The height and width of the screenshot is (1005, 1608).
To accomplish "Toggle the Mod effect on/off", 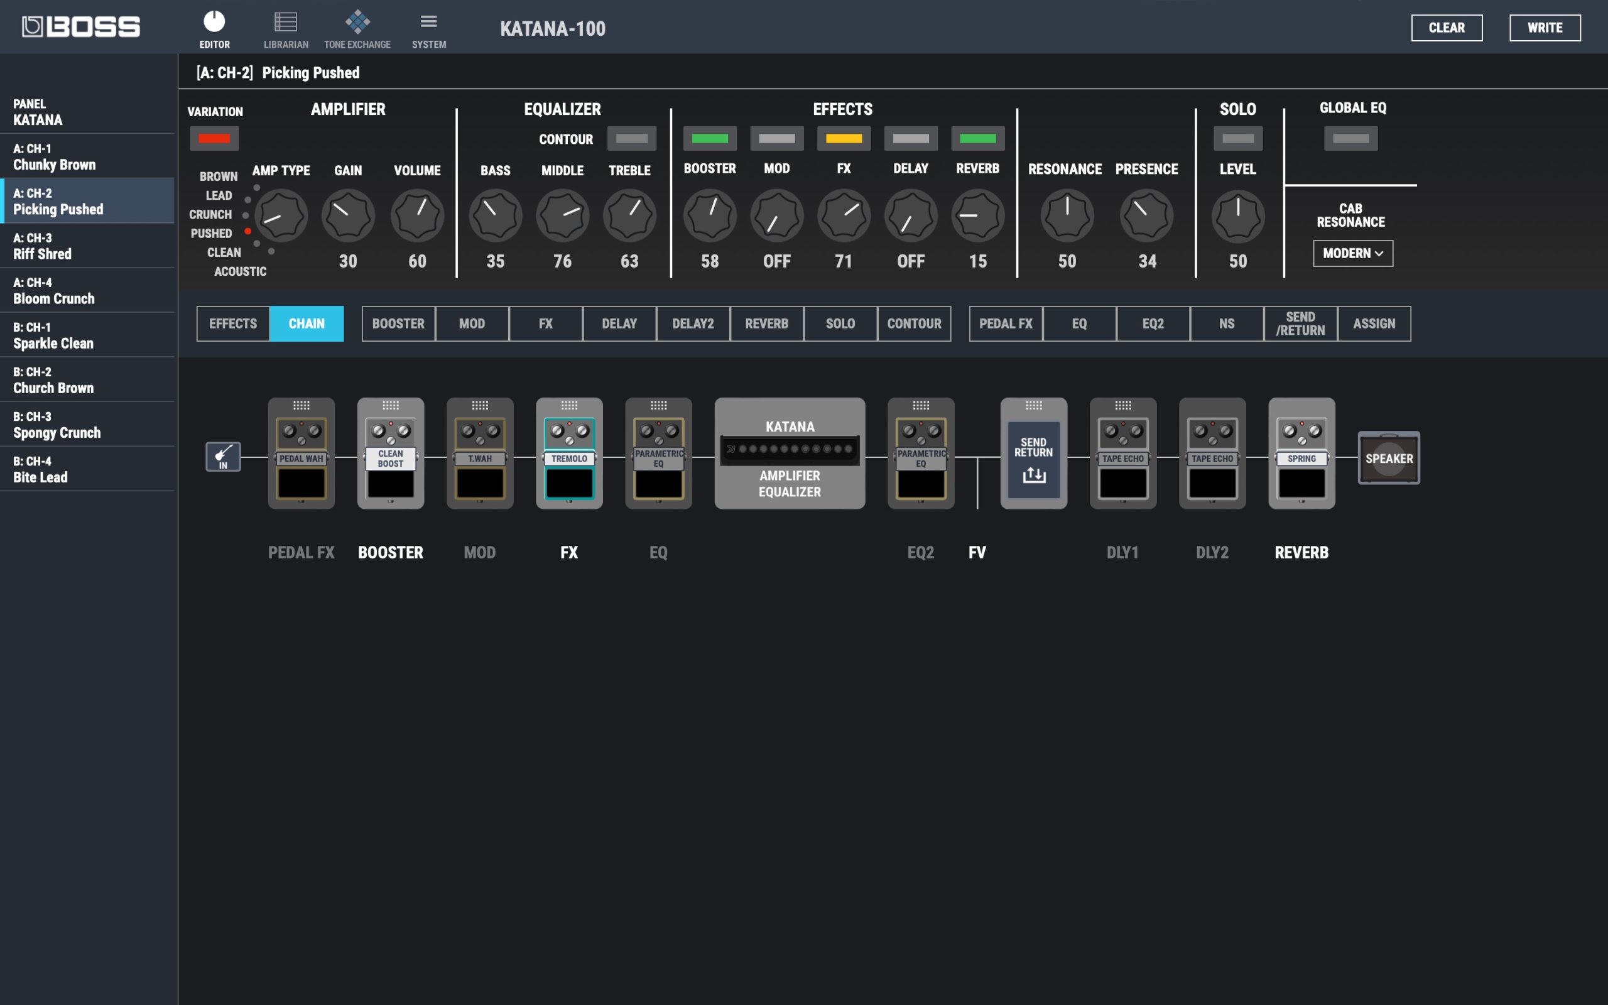I will point(777,138).
